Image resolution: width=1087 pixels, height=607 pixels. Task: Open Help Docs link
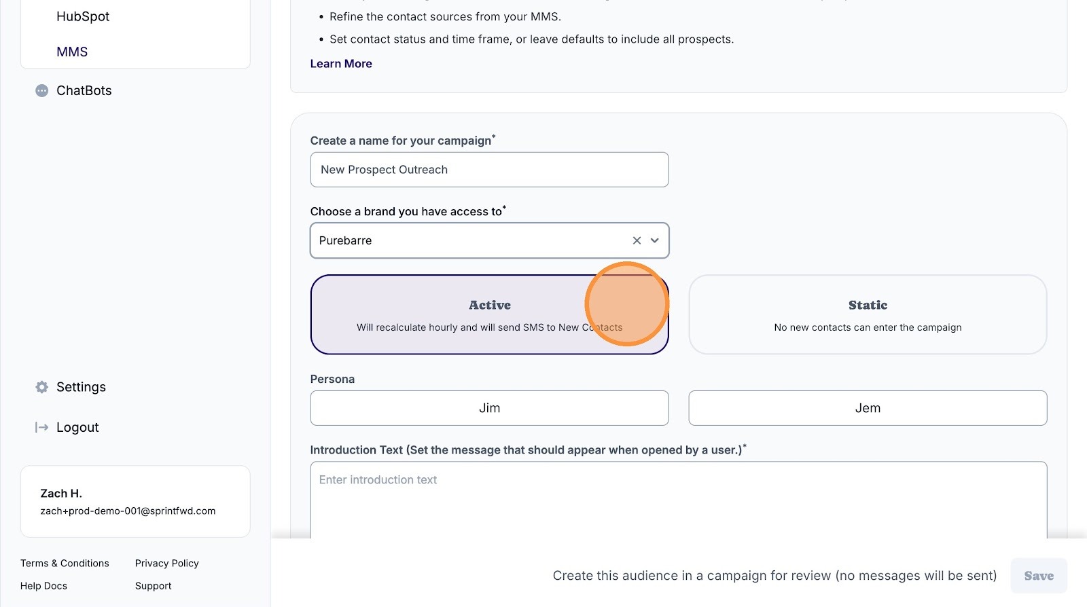pos(43,586)
